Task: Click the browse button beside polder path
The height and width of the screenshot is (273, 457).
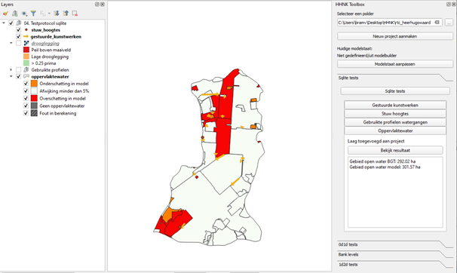Action: [x=449, y=23]
